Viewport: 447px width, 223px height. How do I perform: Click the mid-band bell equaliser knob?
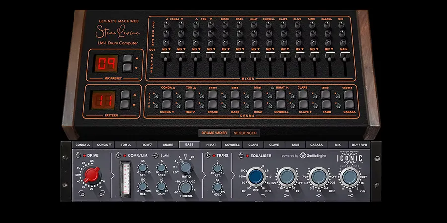pos(319,177)
